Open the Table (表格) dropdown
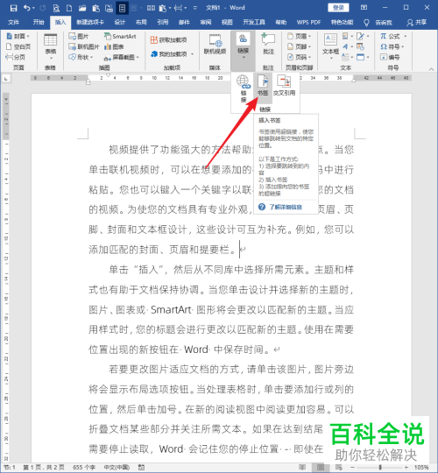The image size is (438, 473). [51, 47]
